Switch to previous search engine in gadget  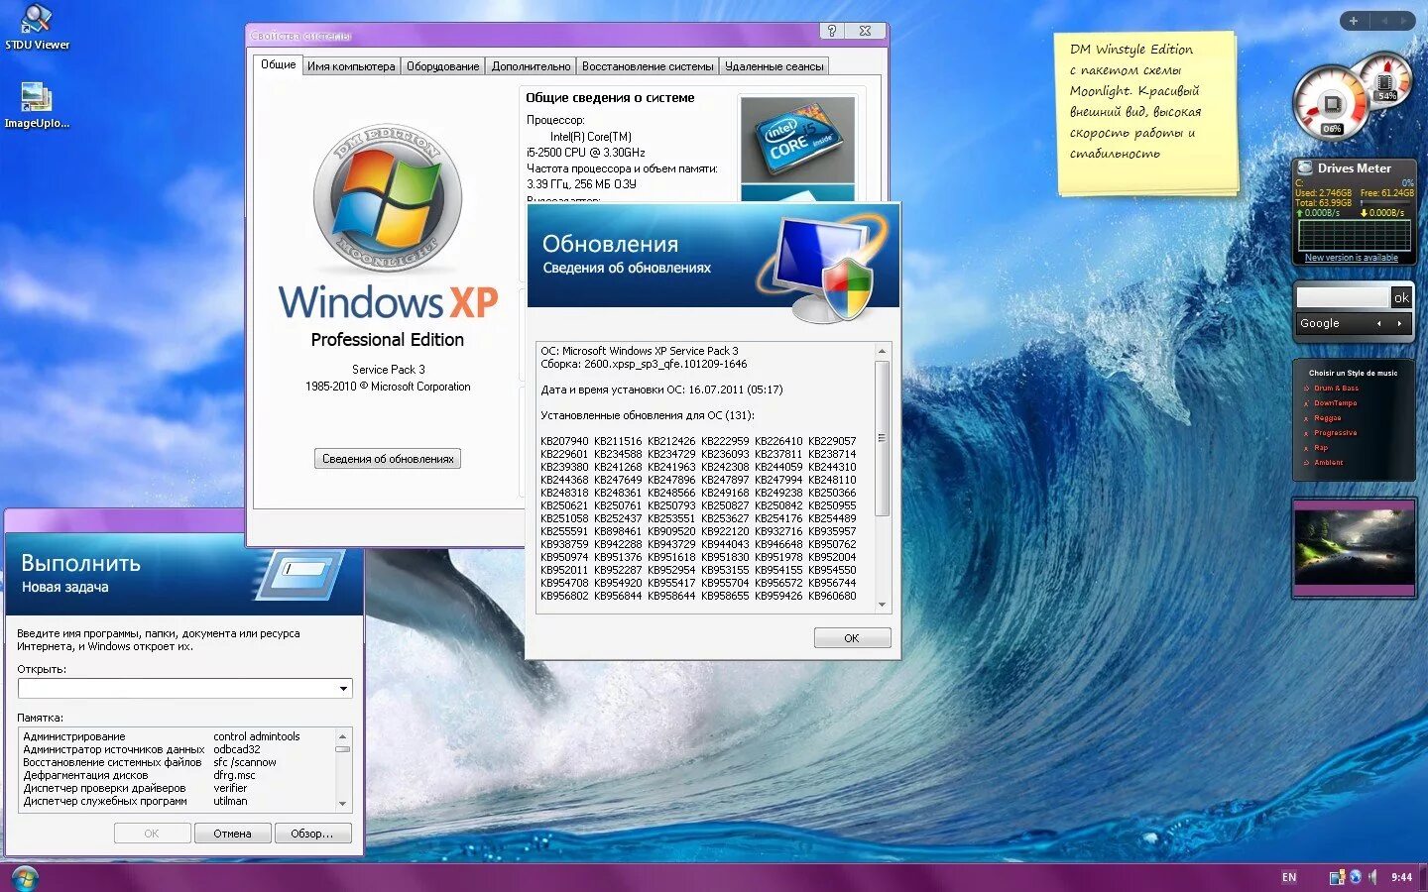[x=1378, y=323]
